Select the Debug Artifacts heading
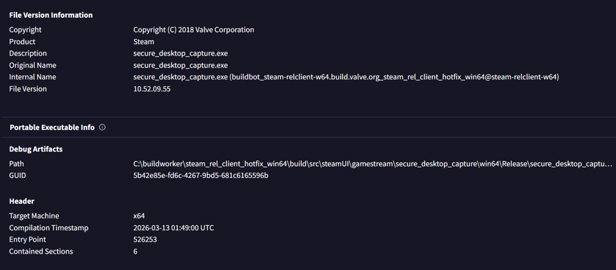616x270 pixels. (x=36, y=149)
